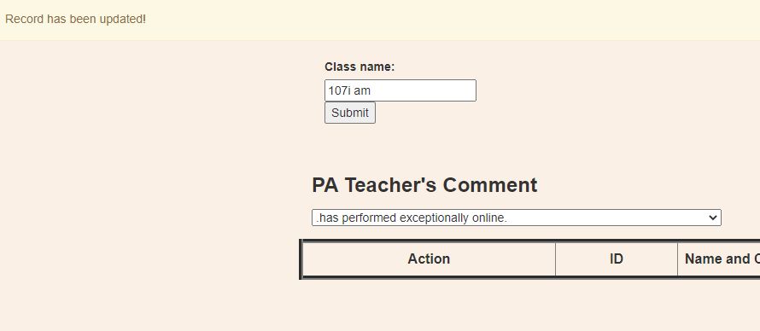Click the 'Record has been updated!' message

tap(75, 20)
